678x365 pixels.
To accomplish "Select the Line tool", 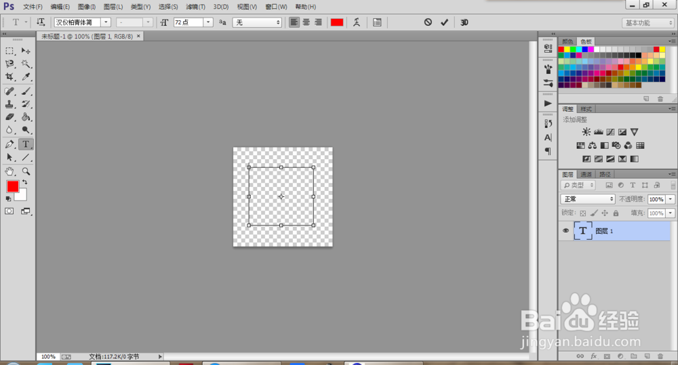I will coord(26,157).
